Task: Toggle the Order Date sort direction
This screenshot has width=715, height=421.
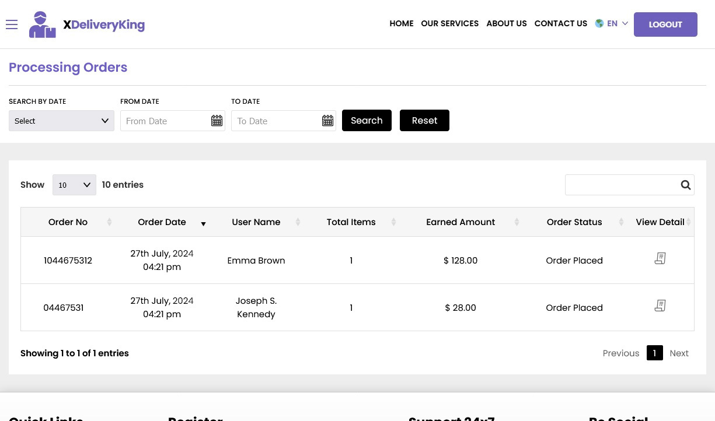Action: [203, 224]
